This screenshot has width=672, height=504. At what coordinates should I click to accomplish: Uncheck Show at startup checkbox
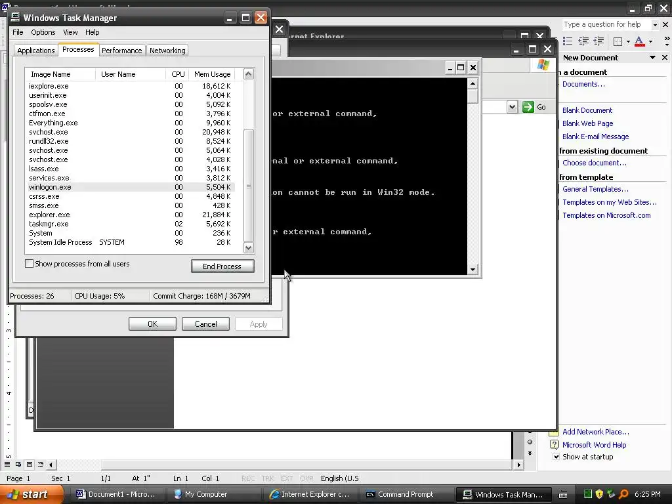click(556, 457)
